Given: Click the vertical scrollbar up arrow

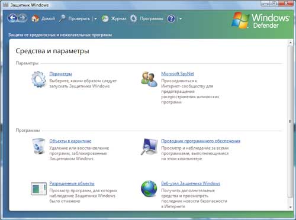Looking at the screenshot, I should (291, 43).
